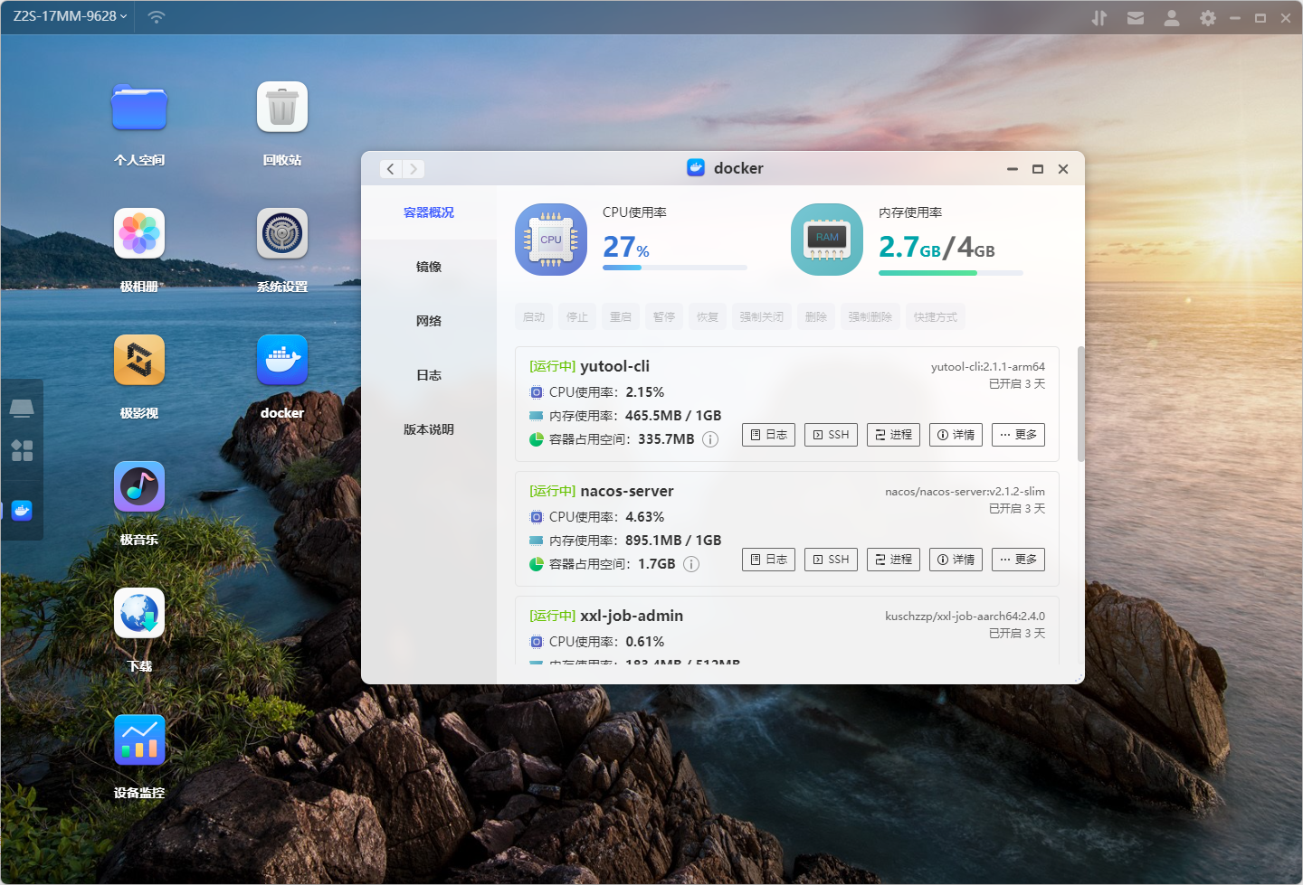Open 更多 menu for yutool-cli container

click(x=1018, y=435)
